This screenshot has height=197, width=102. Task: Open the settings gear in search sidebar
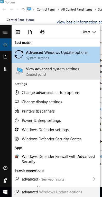[5, 168]
